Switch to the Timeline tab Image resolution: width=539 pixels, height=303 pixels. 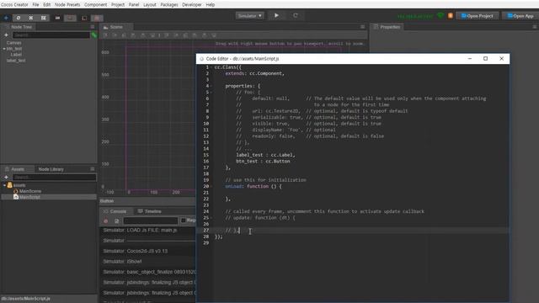[150, 211]
